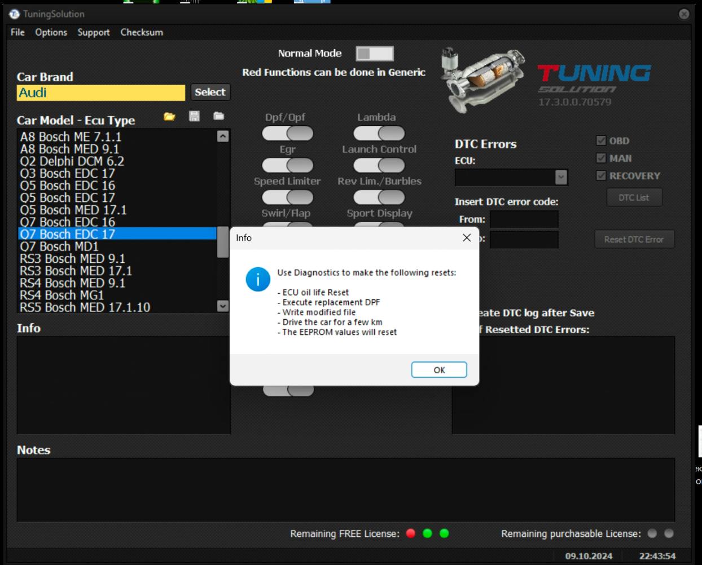Select Q2 Delphi DCM 6.2 in list

[x=117, y=161]
